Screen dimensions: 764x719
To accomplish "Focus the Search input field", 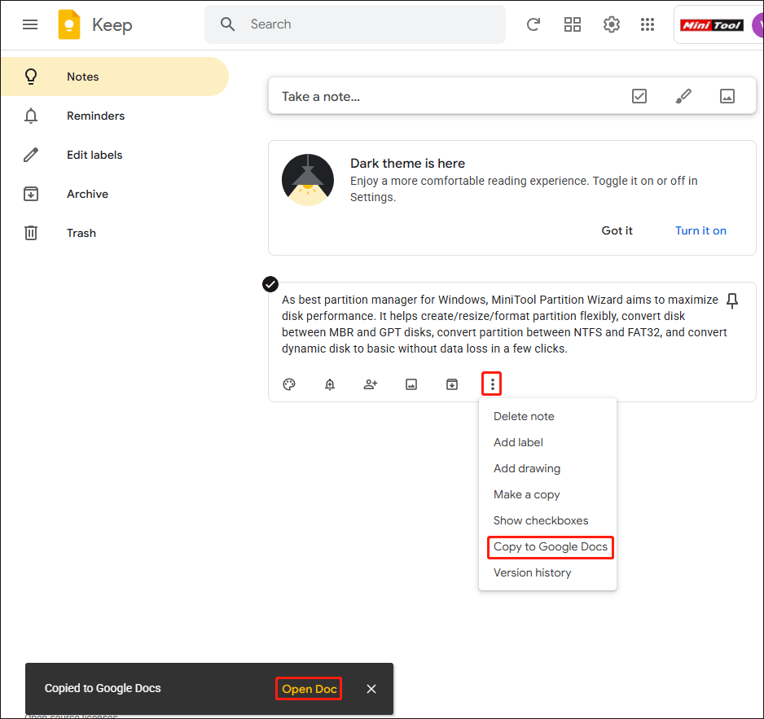I will click(355, 24).
